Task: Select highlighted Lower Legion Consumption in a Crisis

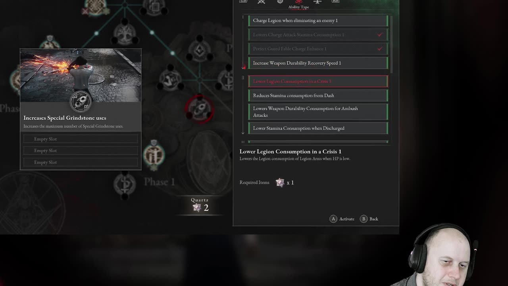Action: (x=318, y=81)
